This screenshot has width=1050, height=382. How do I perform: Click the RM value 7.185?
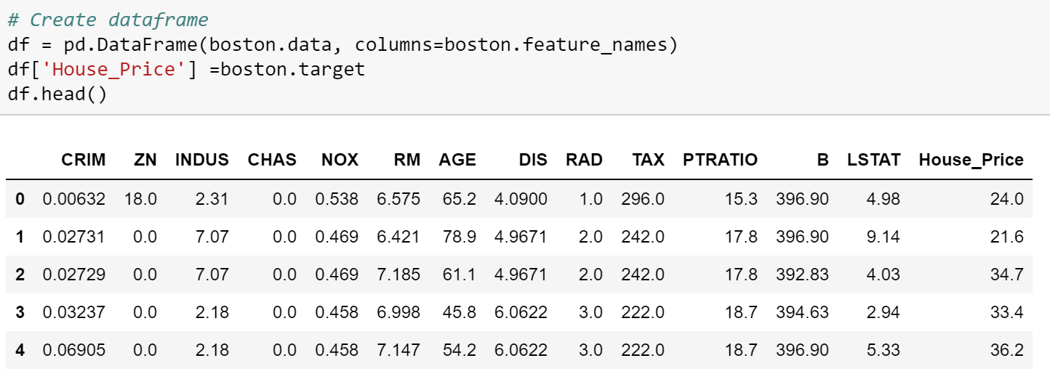(x=398, y=275)
